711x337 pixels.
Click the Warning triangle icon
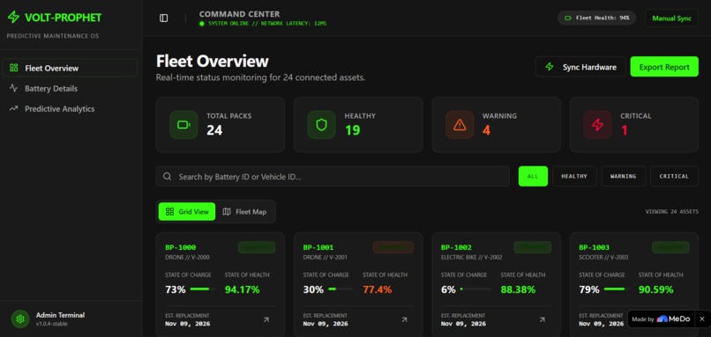click(460, 124)
